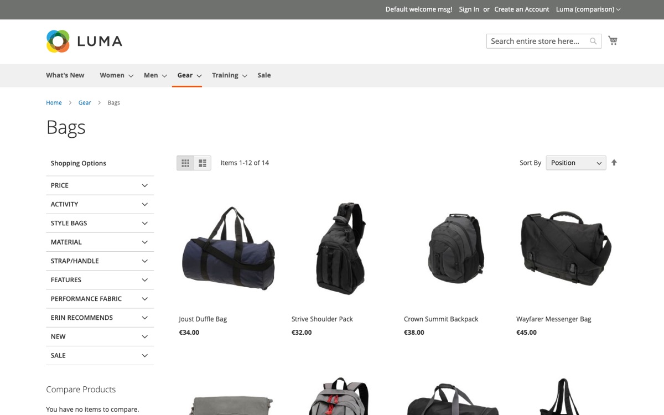Go to Gear breadcrumb

(85, 103)
